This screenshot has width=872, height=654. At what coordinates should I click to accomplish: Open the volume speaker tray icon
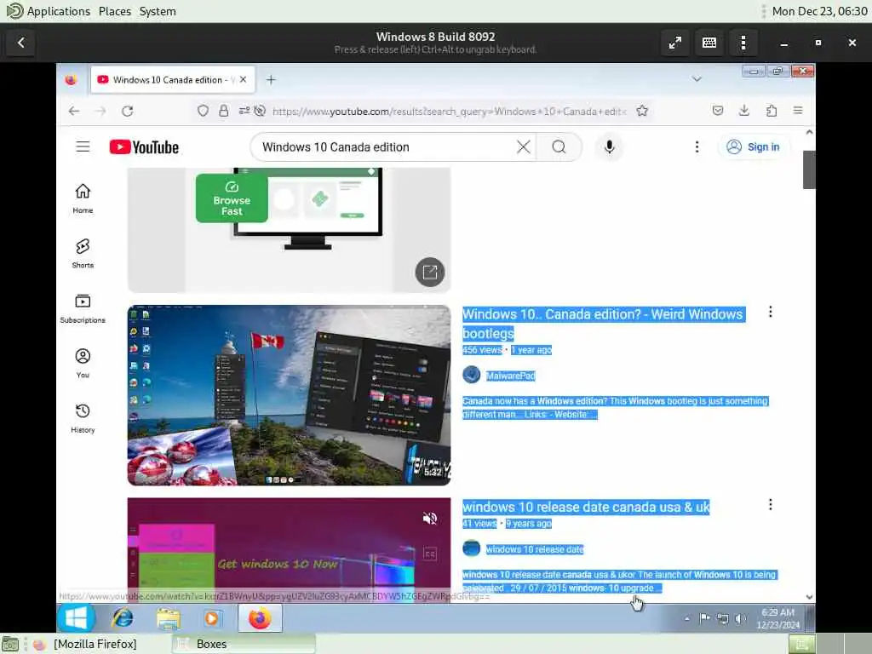pos(740,618)
